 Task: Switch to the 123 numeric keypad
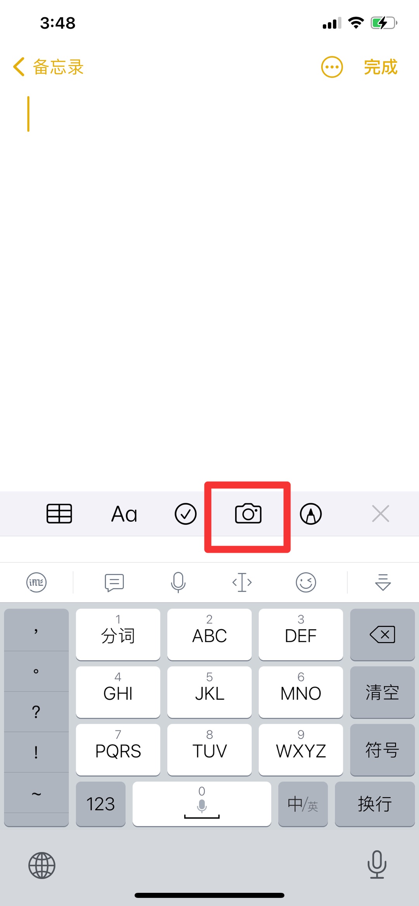pyautogui.click(x=100, y=804)
